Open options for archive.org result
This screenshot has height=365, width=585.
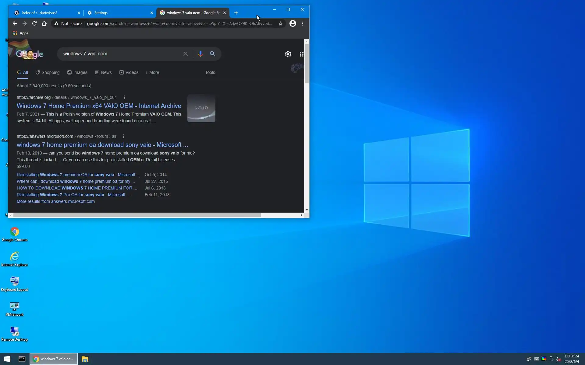[x=124, y=97]
